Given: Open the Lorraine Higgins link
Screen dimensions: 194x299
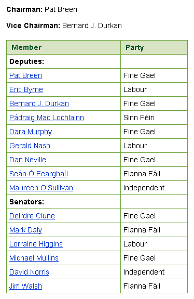Looking at the screenshot, I should point(36,244).
